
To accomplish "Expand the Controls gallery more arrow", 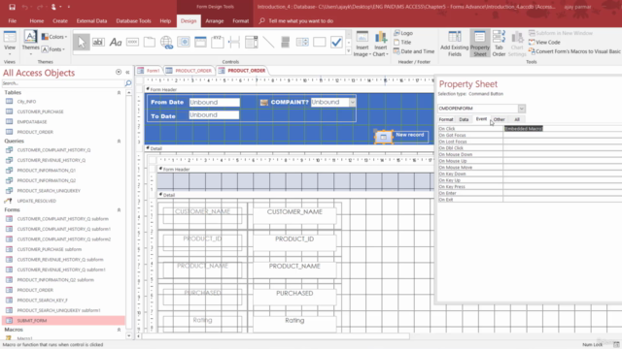I will (348, 51).
